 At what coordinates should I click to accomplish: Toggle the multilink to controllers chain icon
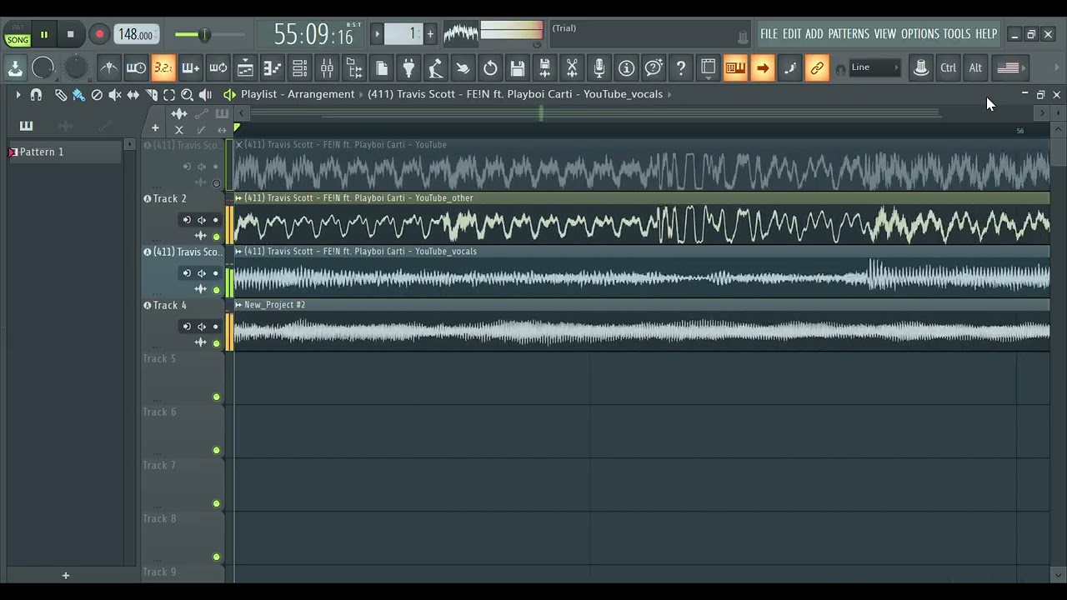click(x=817, y=67)
